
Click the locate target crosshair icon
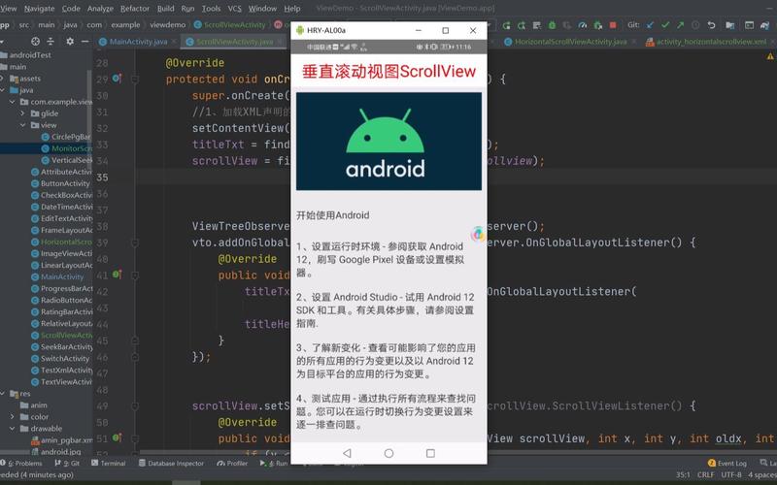35,41
